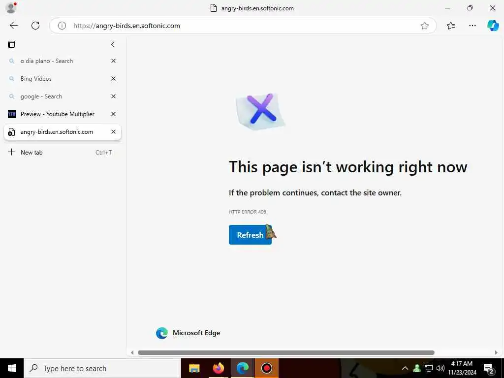Open the screen recorder taskbar app

click(x=266, y=368)
